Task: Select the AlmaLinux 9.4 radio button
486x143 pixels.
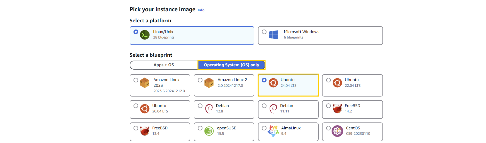Action: coord(264,128)
